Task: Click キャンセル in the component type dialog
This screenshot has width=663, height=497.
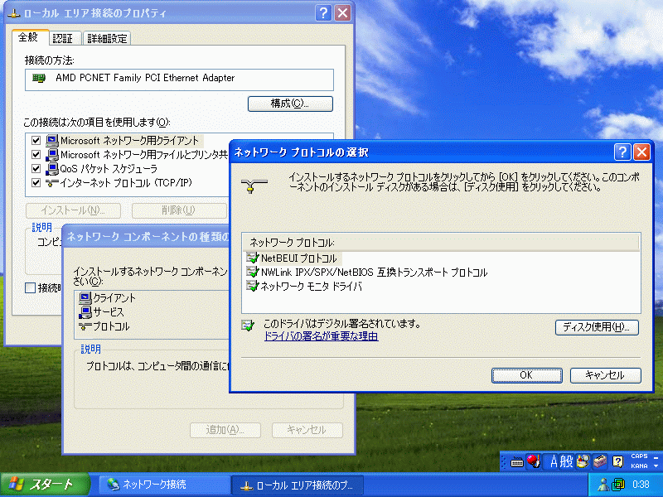Action: click(307, 430)
